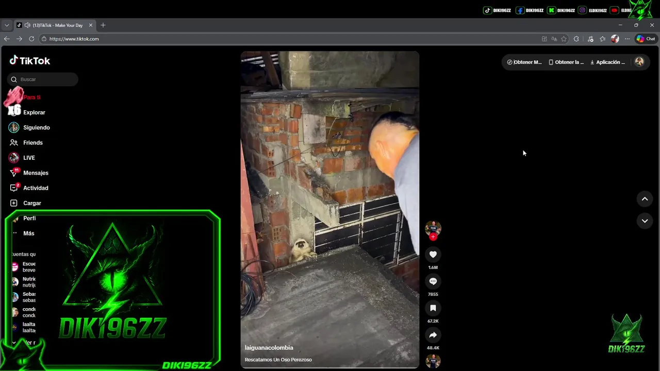660x371 pixels.
Task: Click the translate page icon
Action: click(x=554, y=39)
